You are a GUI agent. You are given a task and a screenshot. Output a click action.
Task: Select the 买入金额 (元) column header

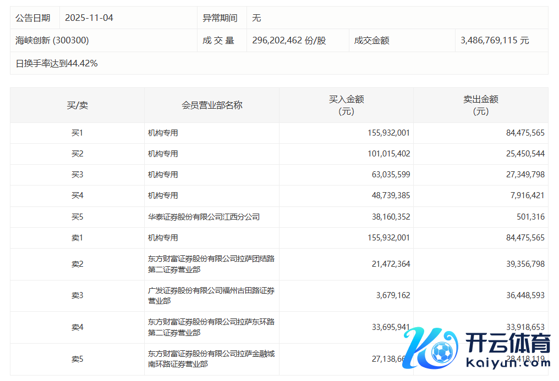(x=346, y=105)
